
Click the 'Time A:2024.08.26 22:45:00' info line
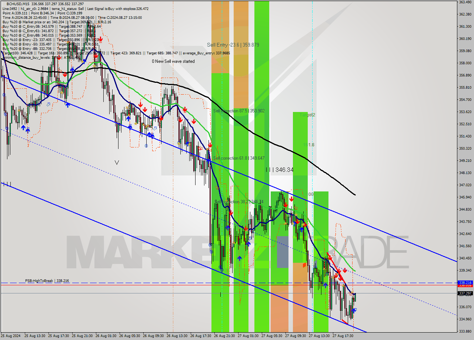(x=24, y=17)
